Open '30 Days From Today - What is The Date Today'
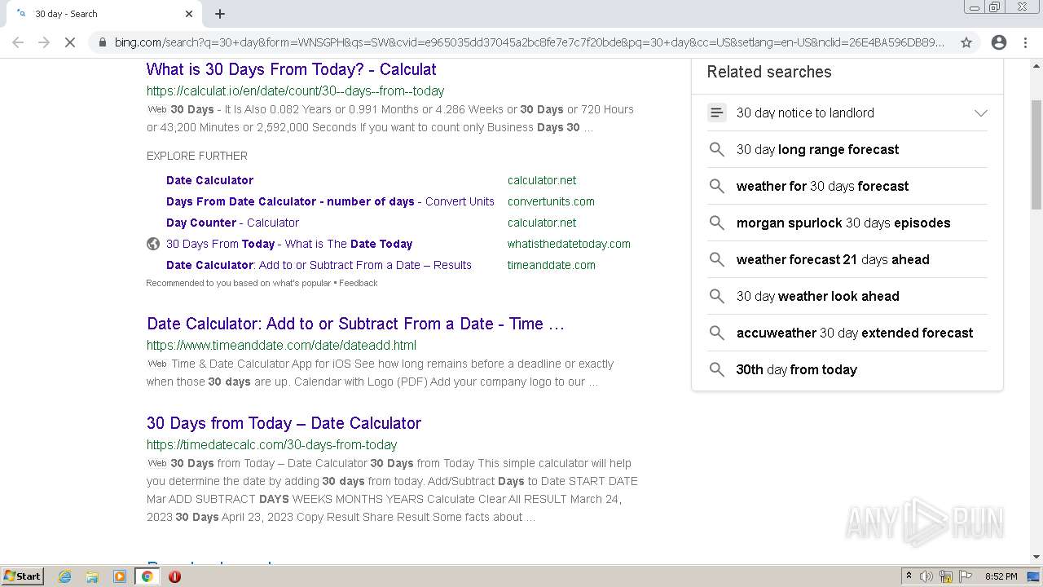 click(x=289, y=244)
